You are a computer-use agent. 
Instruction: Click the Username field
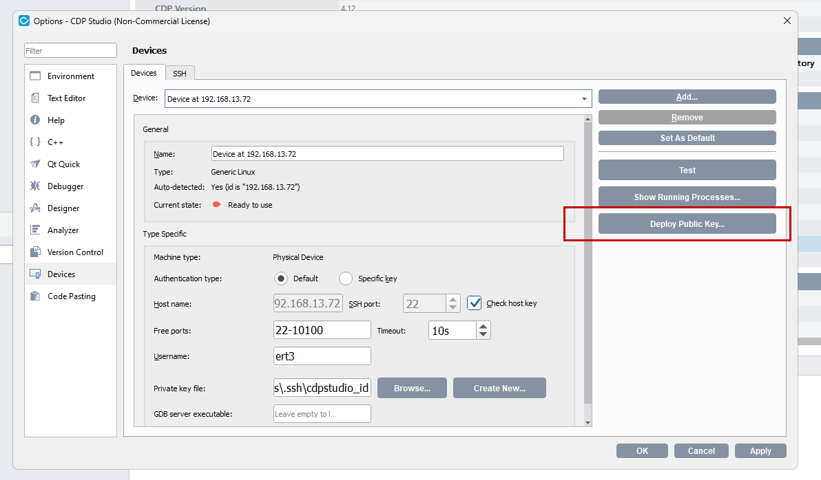(322, 356)
